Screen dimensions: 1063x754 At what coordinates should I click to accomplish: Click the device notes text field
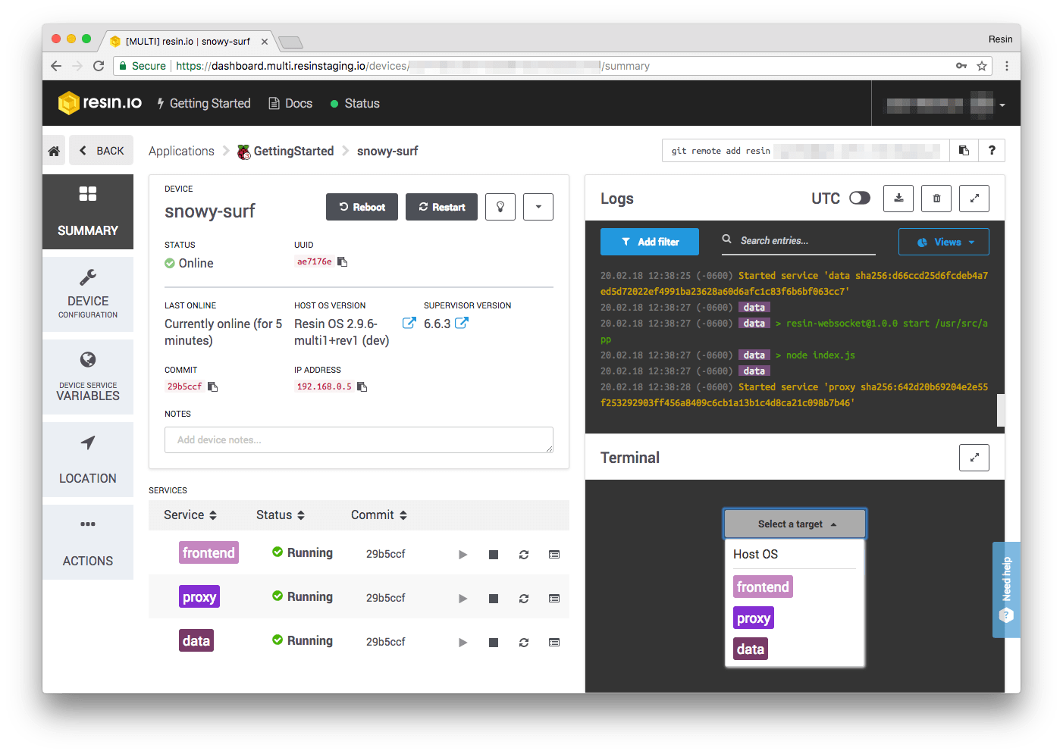[x=359, y=440]
